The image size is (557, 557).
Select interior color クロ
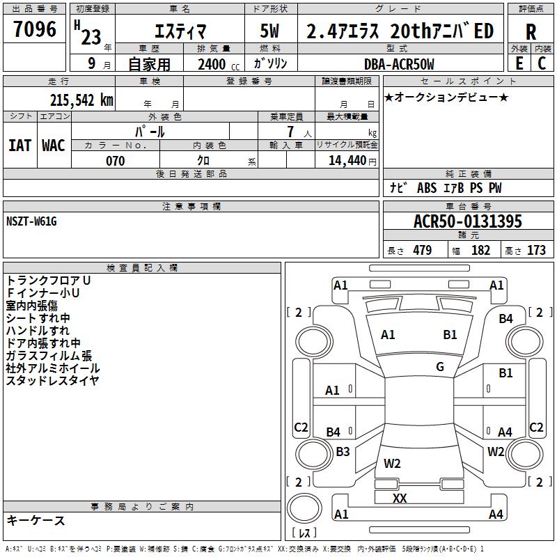point(203,161)
